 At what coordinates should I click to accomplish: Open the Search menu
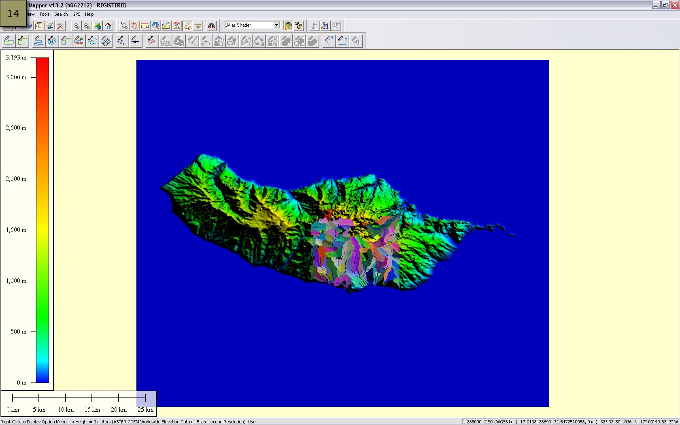61,14
